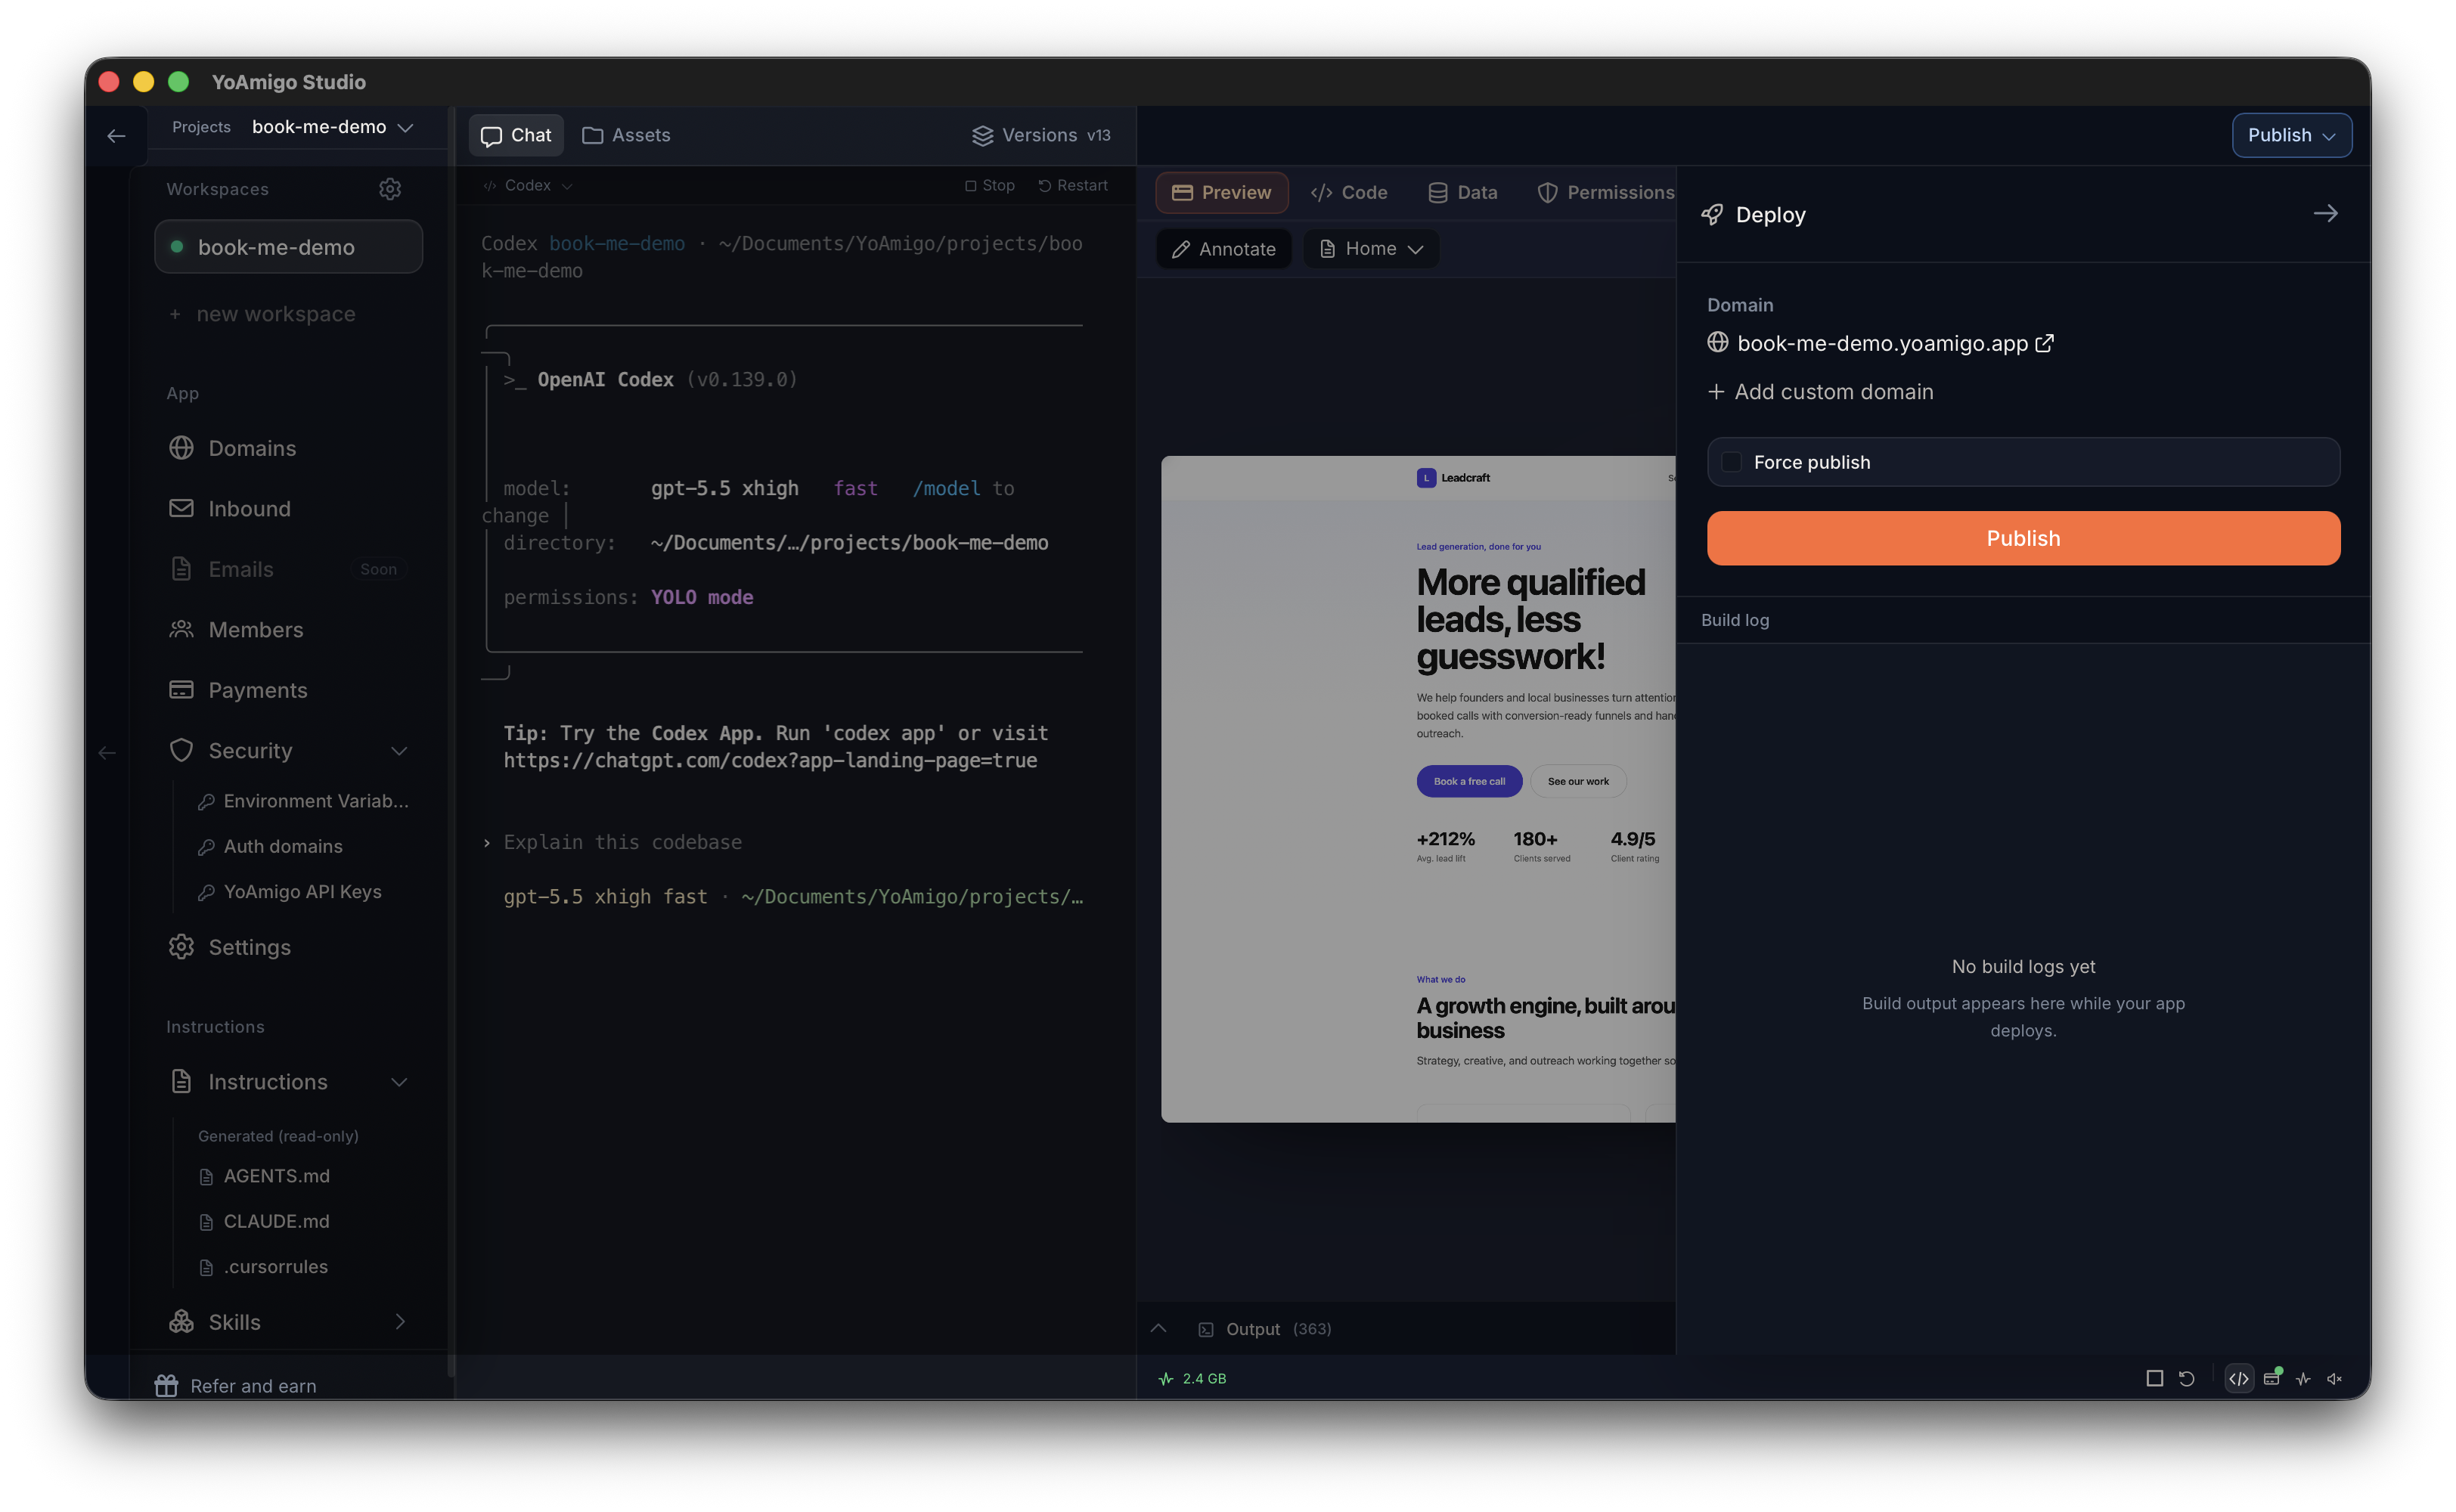Switch to the Chat tab
This screenshot has width=2456, height=1512.
516,135
